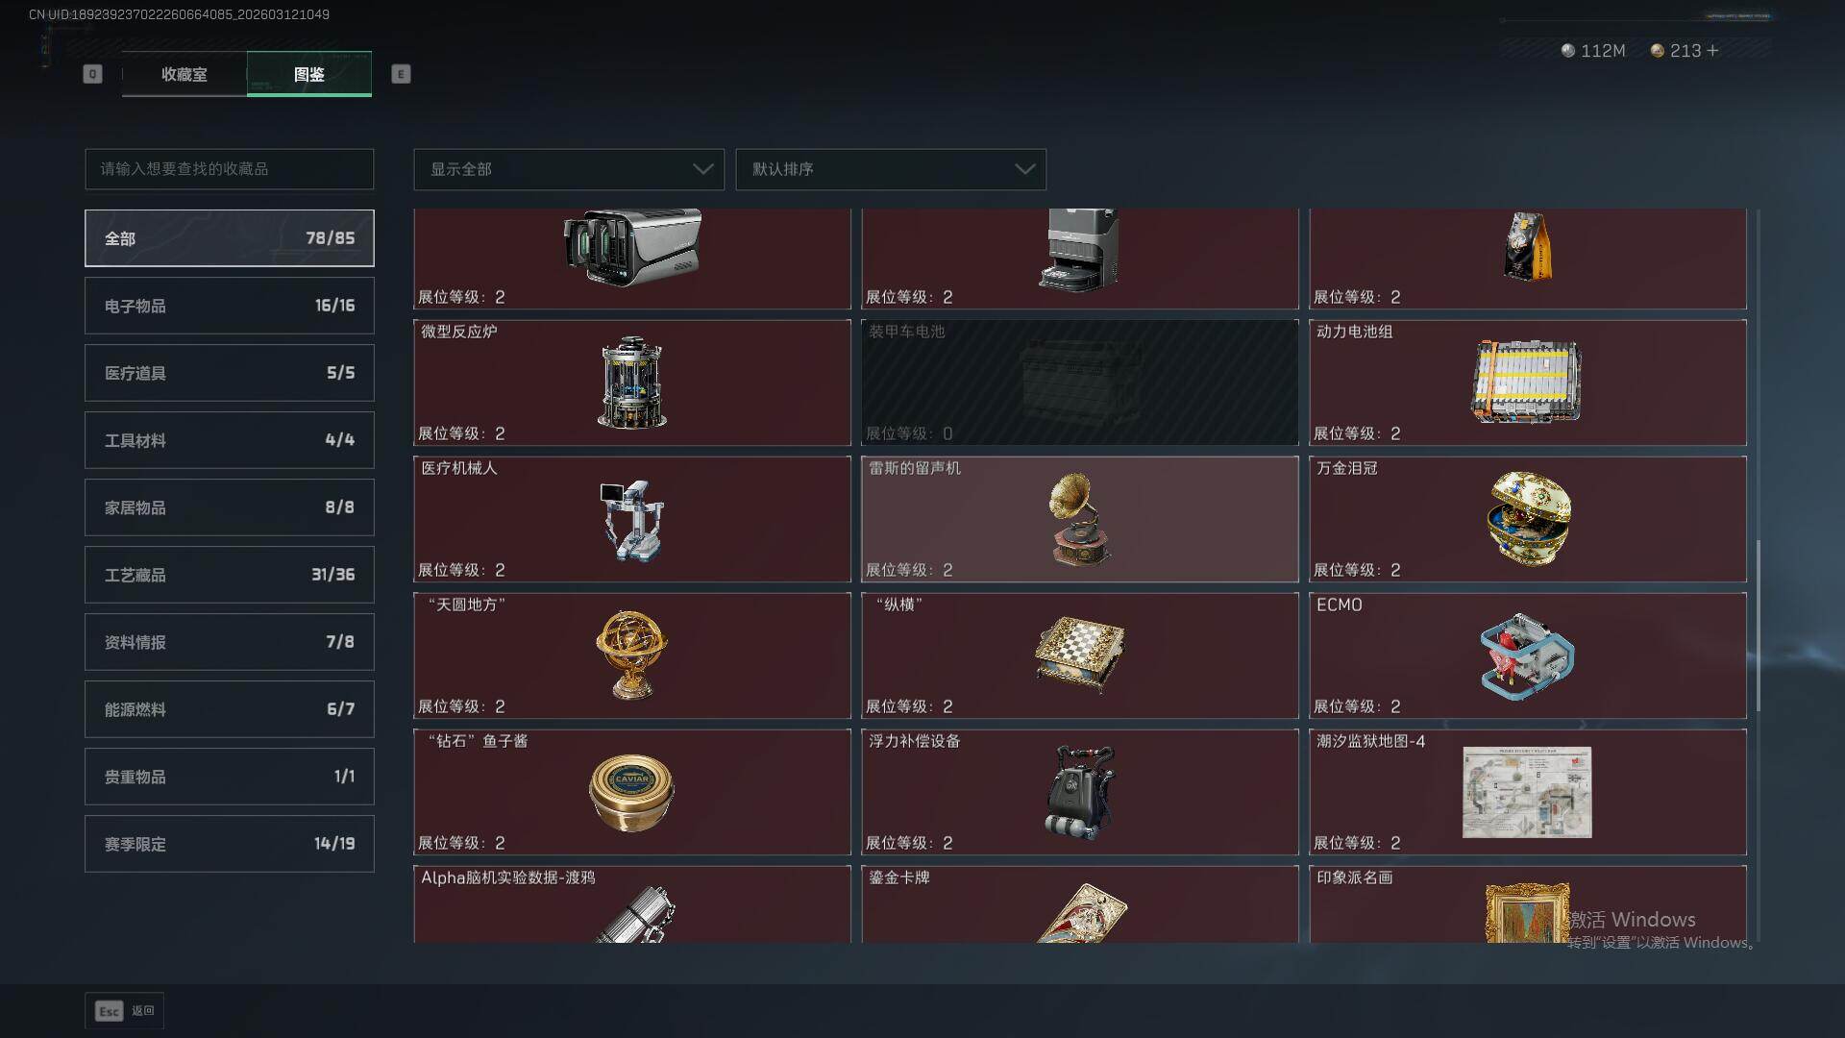Select the 微型反应炉 reactor item icon
The height and width of the screenshot is (1038, 1845).
pyautogui.click(x=632, y=383)
